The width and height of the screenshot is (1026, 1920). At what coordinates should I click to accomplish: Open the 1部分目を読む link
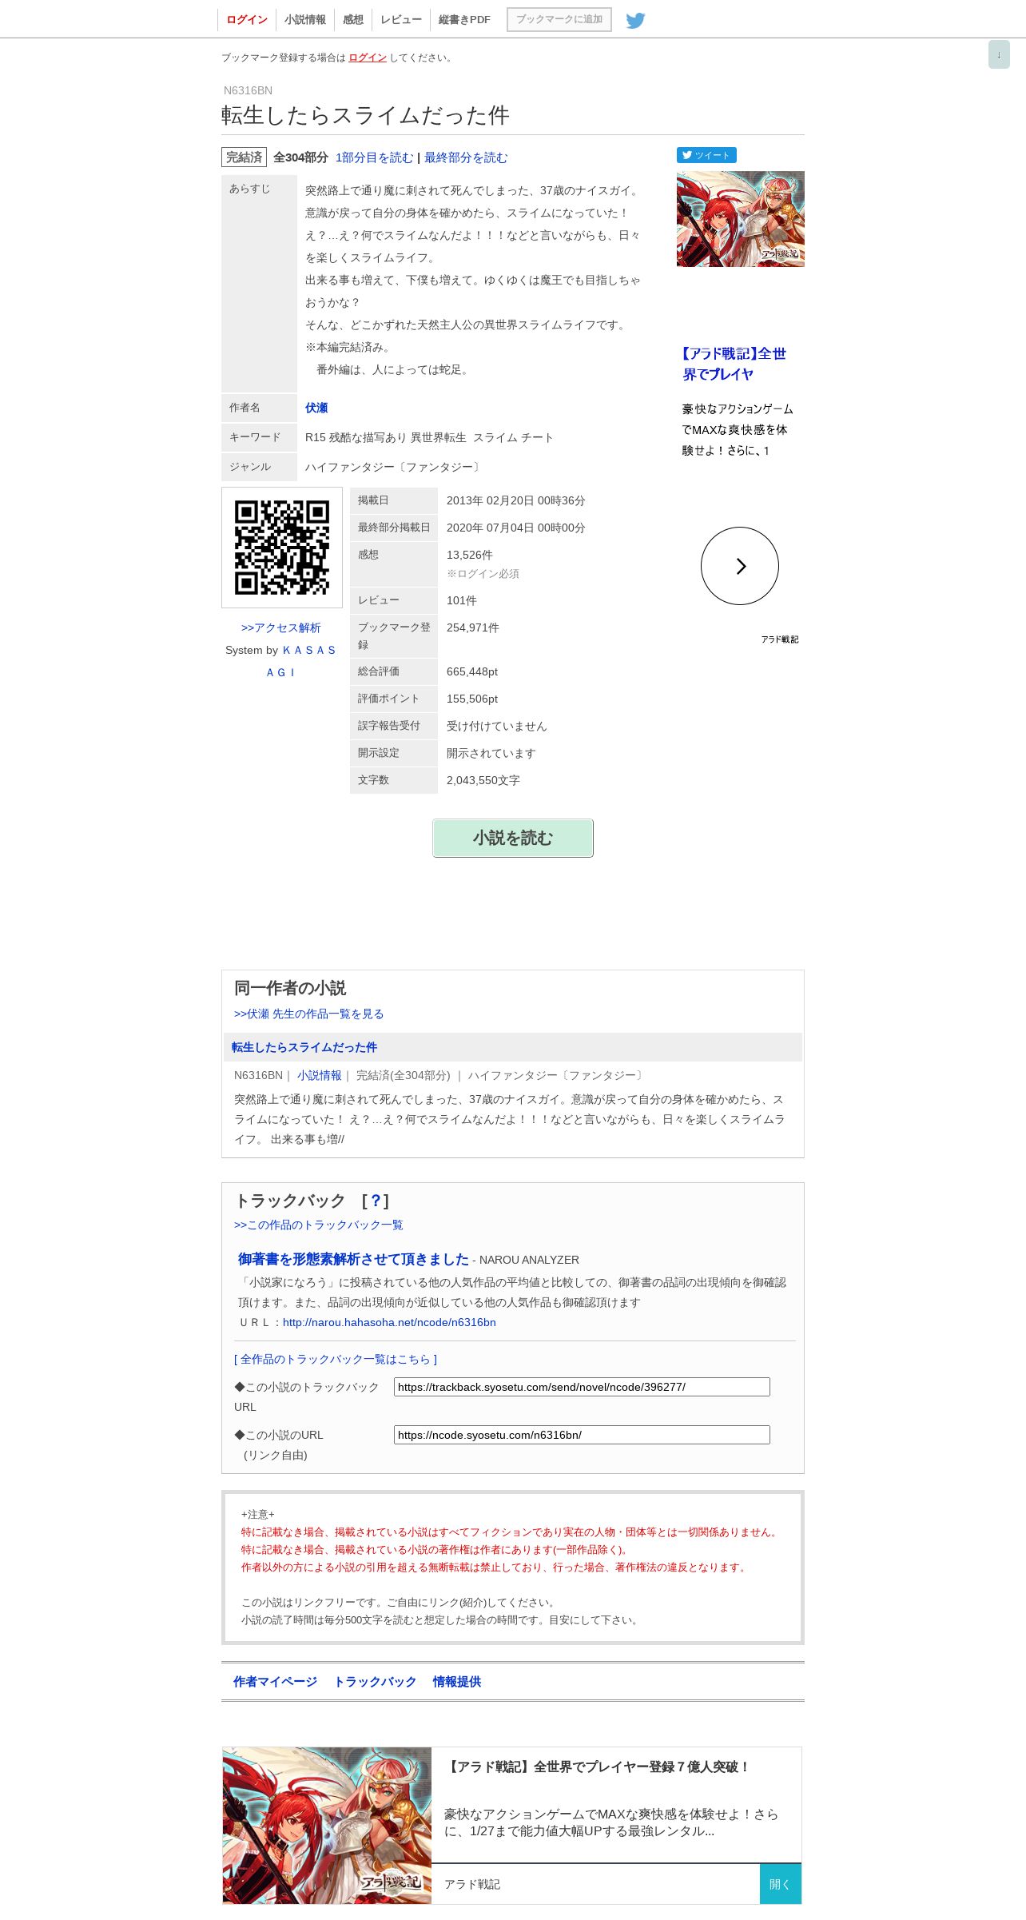coord(374,157)
